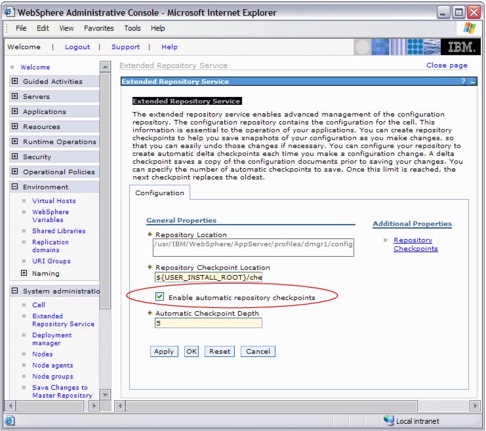This screenshot has height=431, width=486.
Task: Click the Apply button
Action: coord(164,352)
